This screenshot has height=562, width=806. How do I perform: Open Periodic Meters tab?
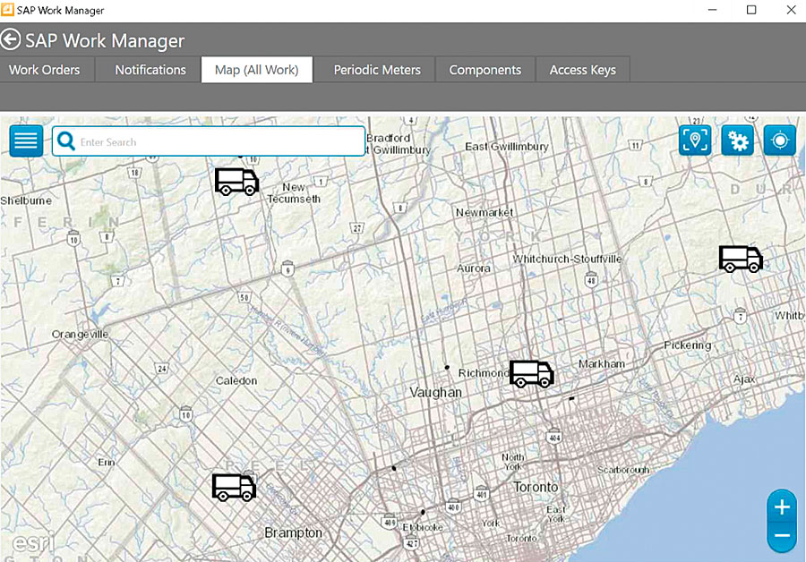(377, 70)
